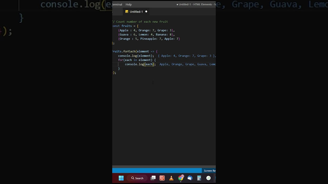This screenshot has height=184, width=328.
Task: Open the Windows Start menu
Action: 121,178
